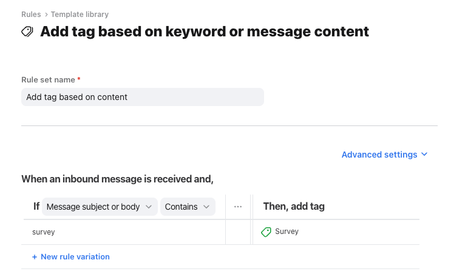
Task: Expand Advanced settings
Action: tap(379, 155)
